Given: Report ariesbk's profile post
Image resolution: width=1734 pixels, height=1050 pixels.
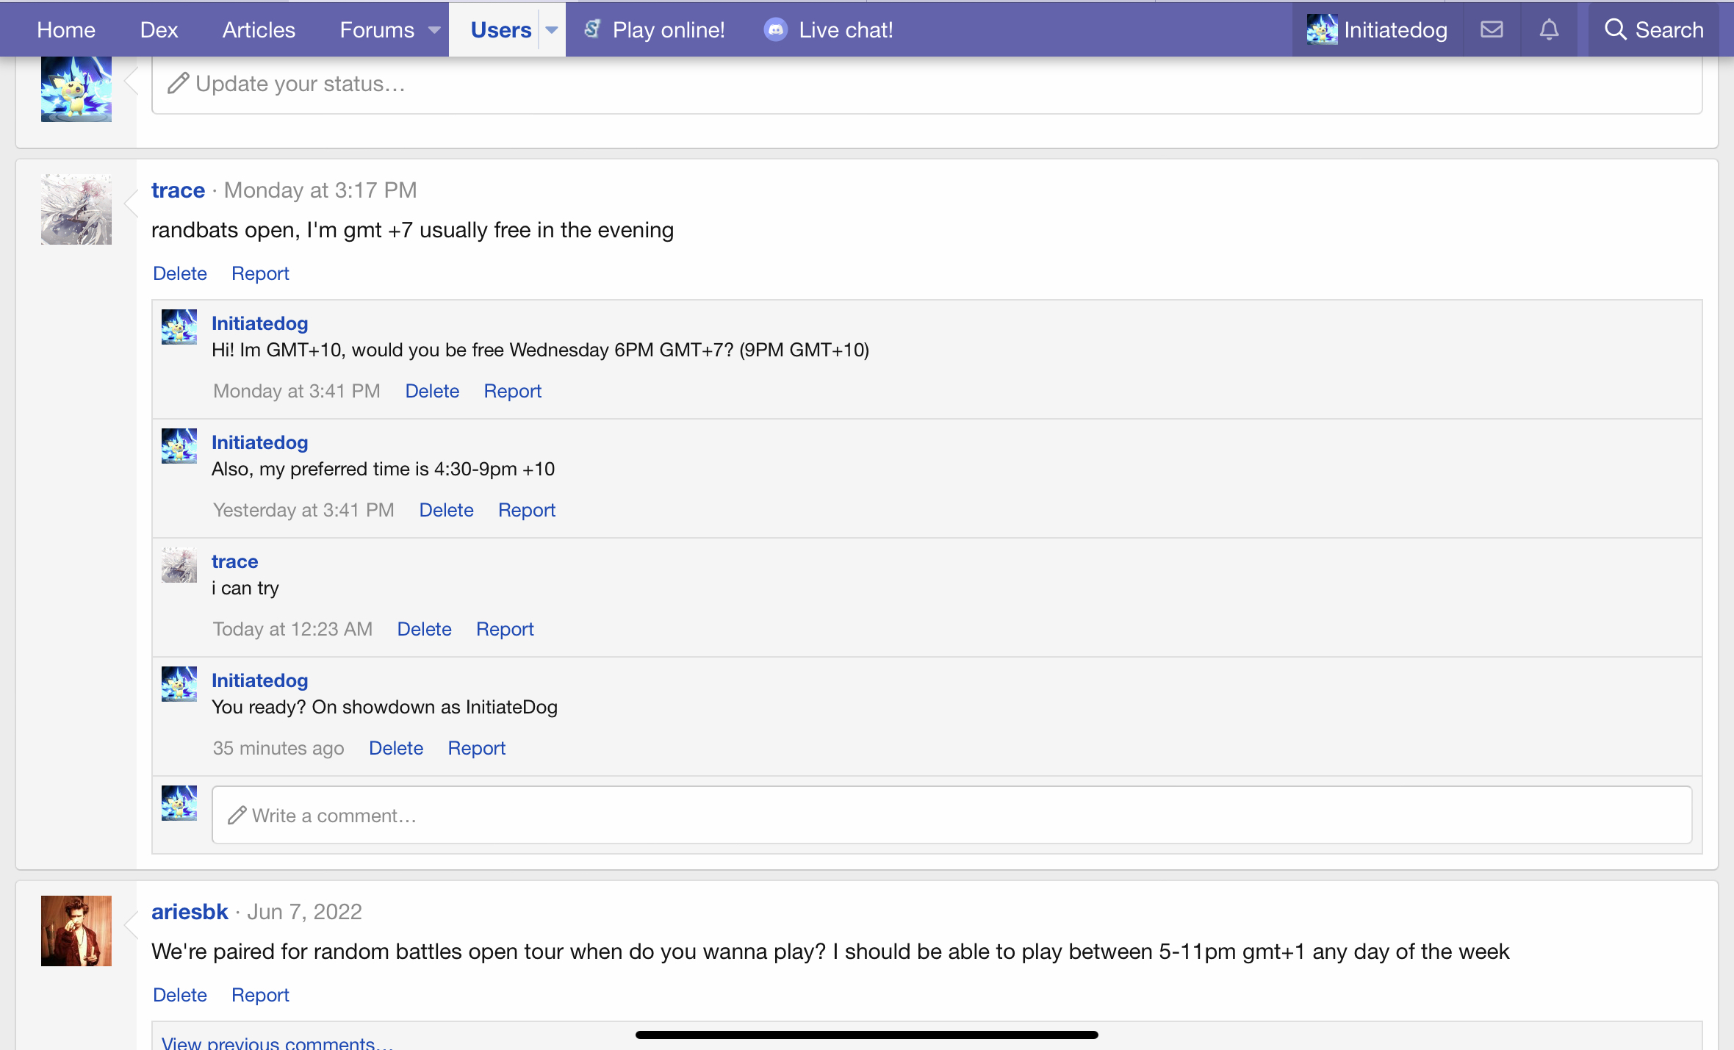Looking at the screenshot, I should click(260, 995).
